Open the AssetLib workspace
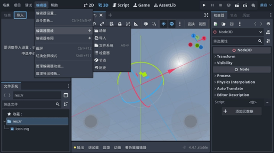The image size is (274, 153). tap(165, 5)
